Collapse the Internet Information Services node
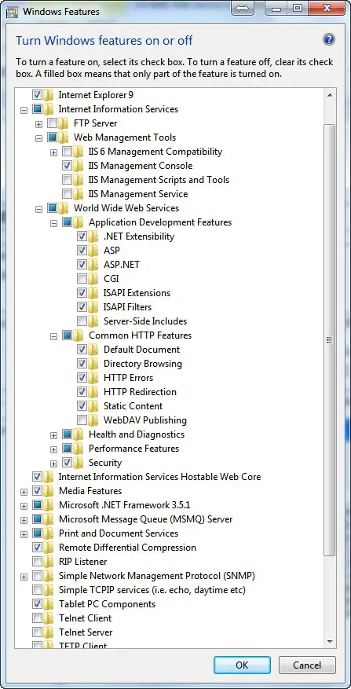The width and height of the screenshot is (351, 689). pyautogui.click(x=24, y=109)
